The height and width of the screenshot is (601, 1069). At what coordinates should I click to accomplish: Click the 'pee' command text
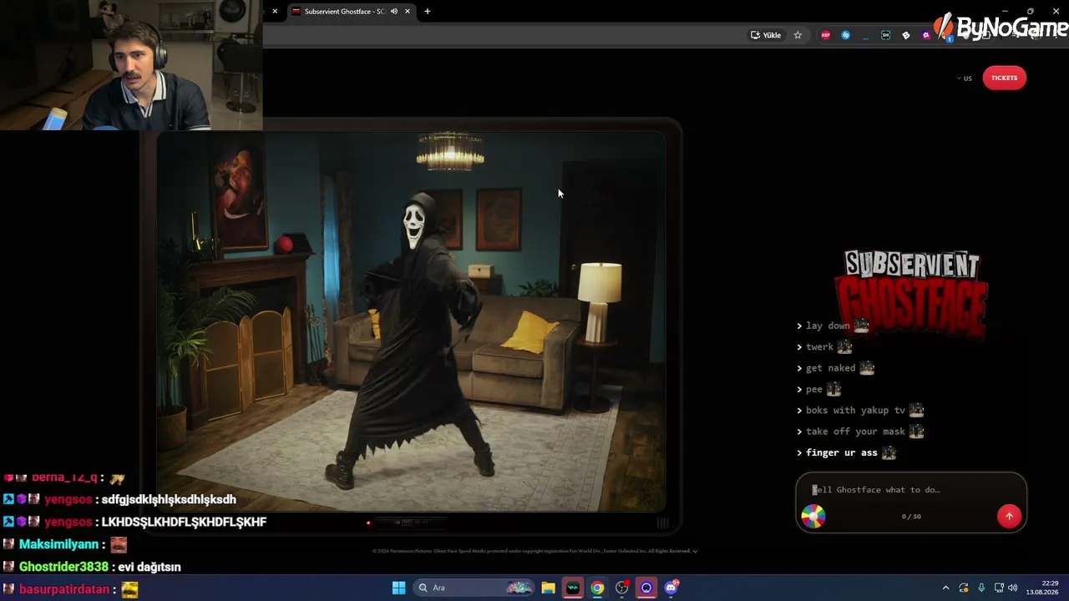pos(814,389)
